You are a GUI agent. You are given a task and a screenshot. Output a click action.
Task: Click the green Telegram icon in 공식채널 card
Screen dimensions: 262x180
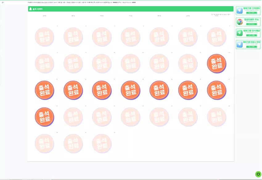click(x=239, y=33)
